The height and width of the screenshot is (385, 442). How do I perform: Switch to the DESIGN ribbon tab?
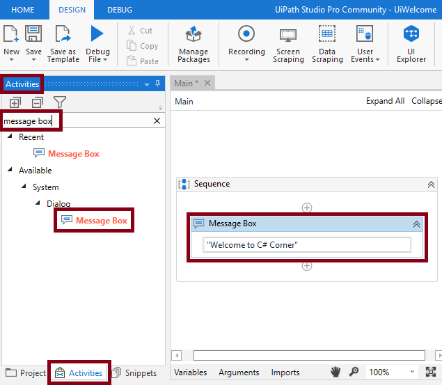coord(72,10)
